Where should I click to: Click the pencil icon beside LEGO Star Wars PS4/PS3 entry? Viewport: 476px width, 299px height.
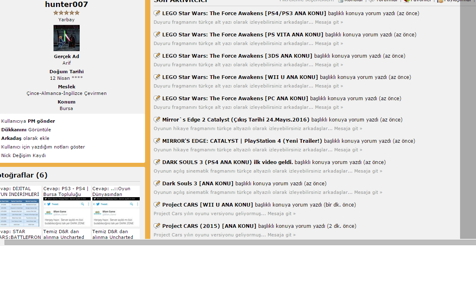[x=157, y=13]
